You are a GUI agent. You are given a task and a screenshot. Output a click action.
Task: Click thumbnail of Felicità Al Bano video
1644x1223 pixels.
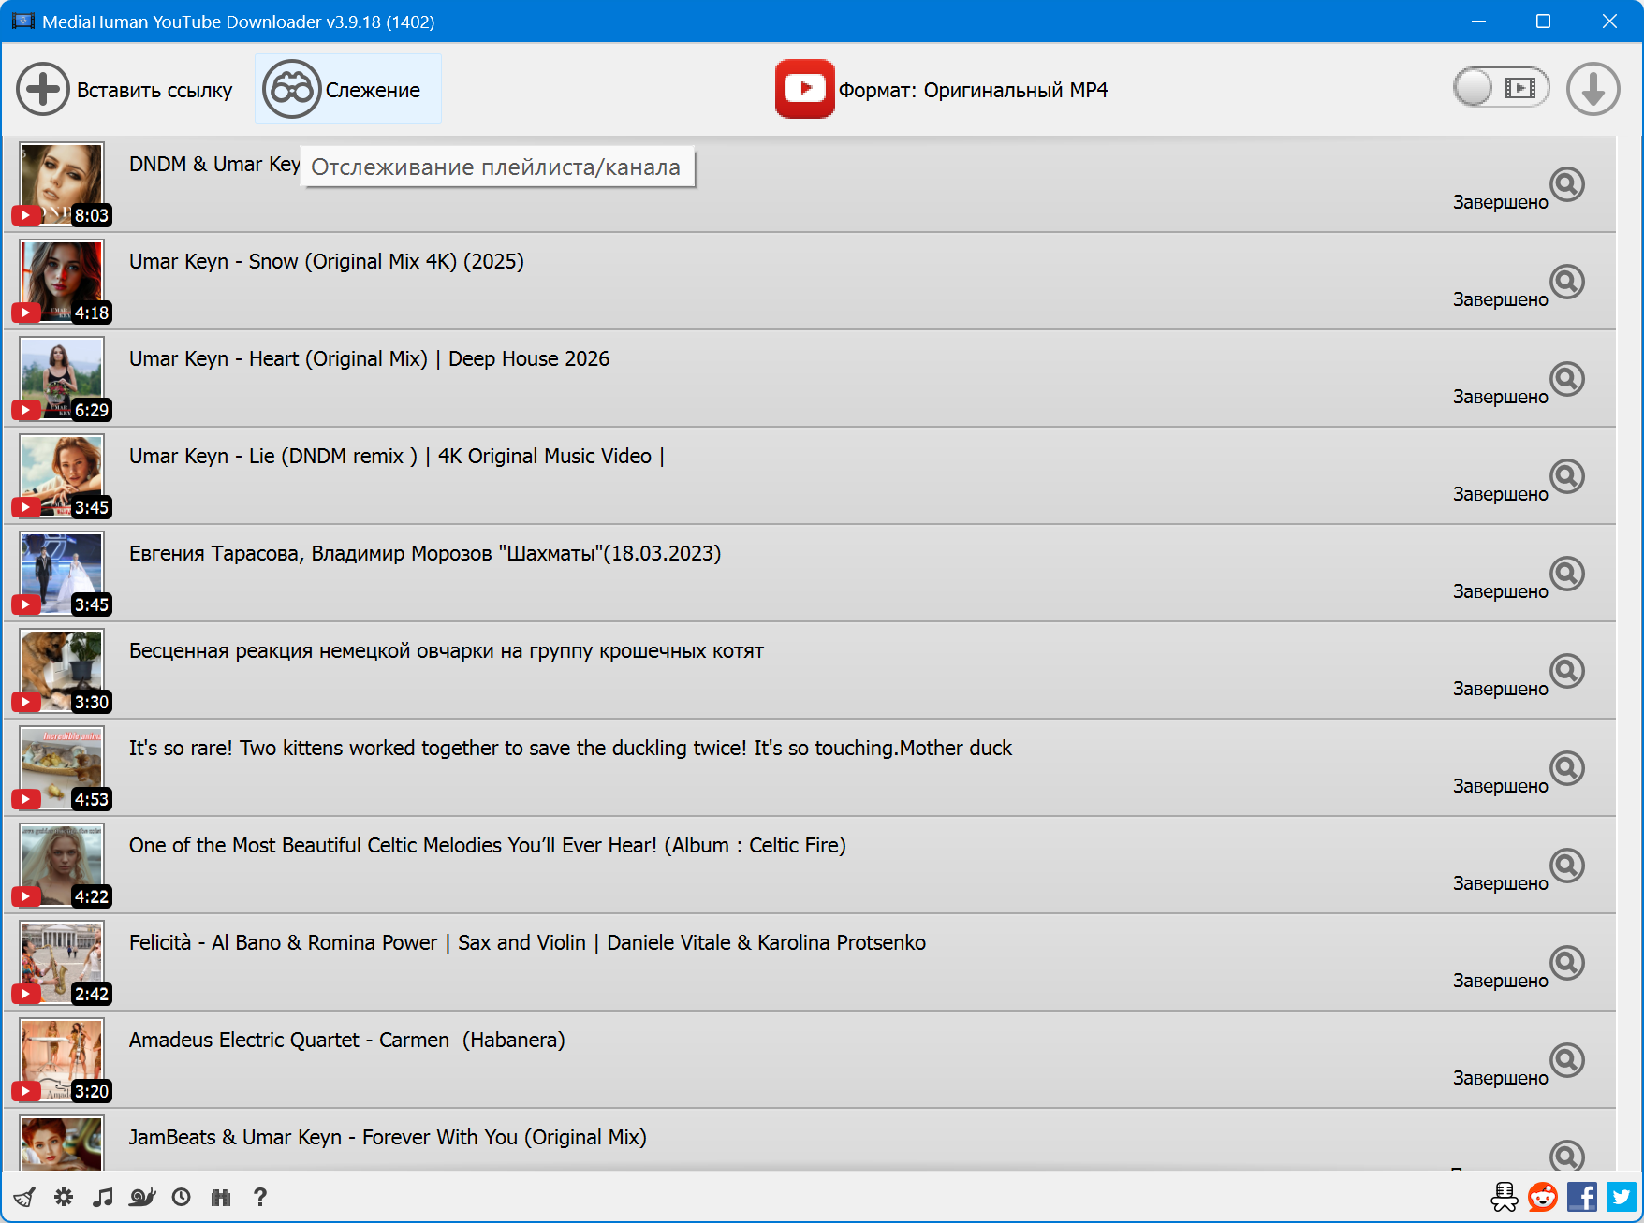[62, 963]
